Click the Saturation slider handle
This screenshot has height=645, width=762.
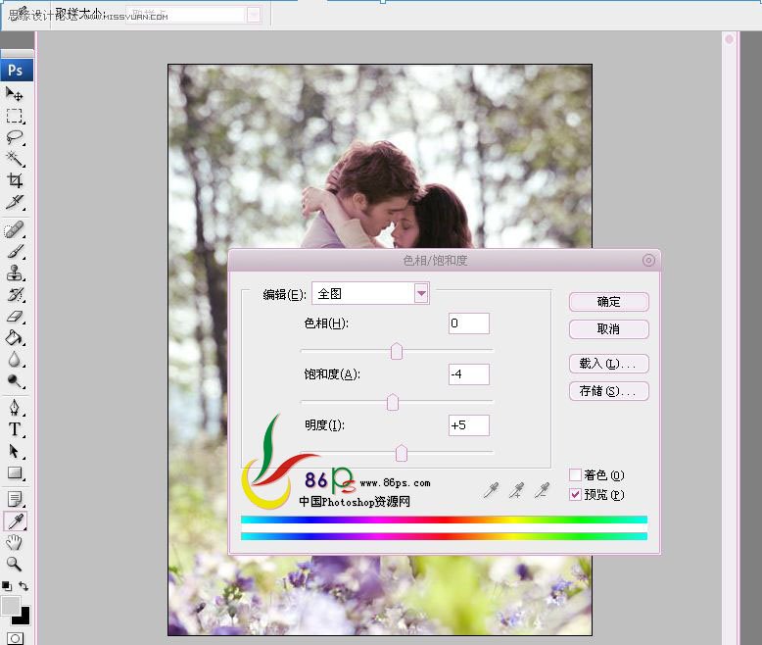(x=393, y=402)
